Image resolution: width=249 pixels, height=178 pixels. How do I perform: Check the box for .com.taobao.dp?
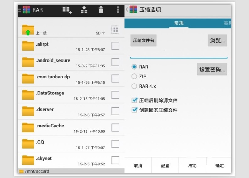(x=115, y=78)
